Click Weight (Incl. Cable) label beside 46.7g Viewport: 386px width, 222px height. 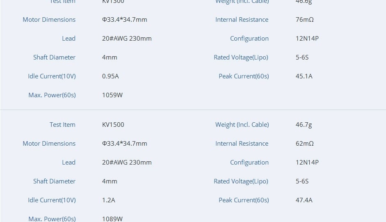coord(242,125)
